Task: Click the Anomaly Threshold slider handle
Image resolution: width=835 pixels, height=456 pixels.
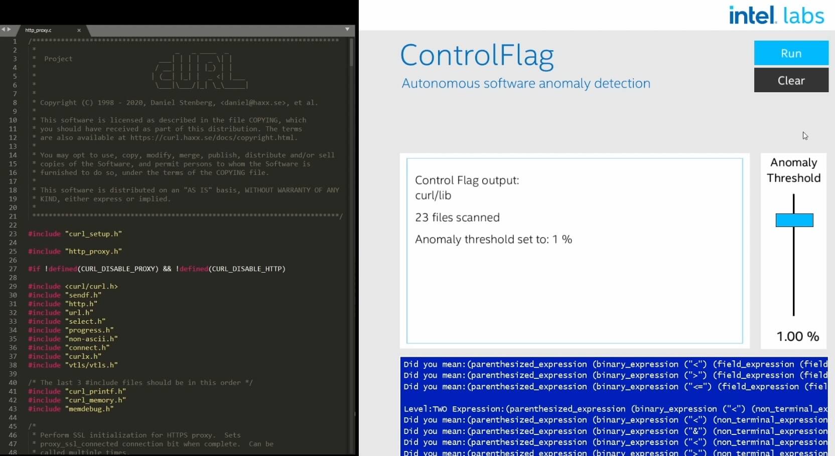Action: (x=794, y=220)
